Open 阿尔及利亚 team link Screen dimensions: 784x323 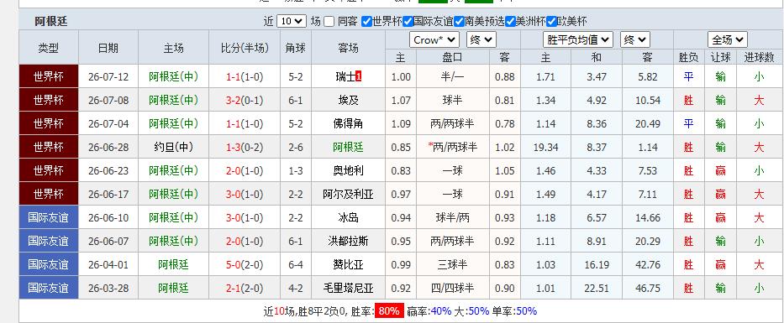pyautogui.click(x=349, y=194)
